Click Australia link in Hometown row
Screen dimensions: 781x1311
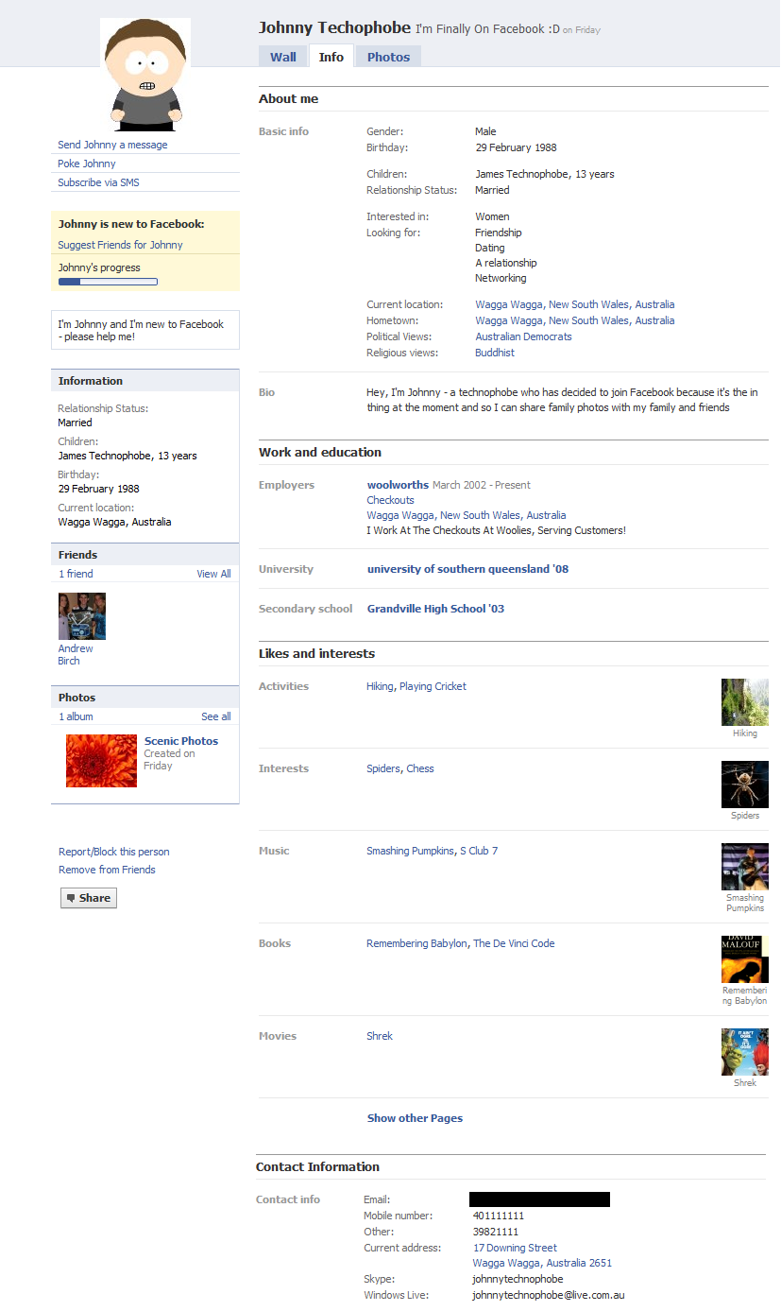click(654, 320)
